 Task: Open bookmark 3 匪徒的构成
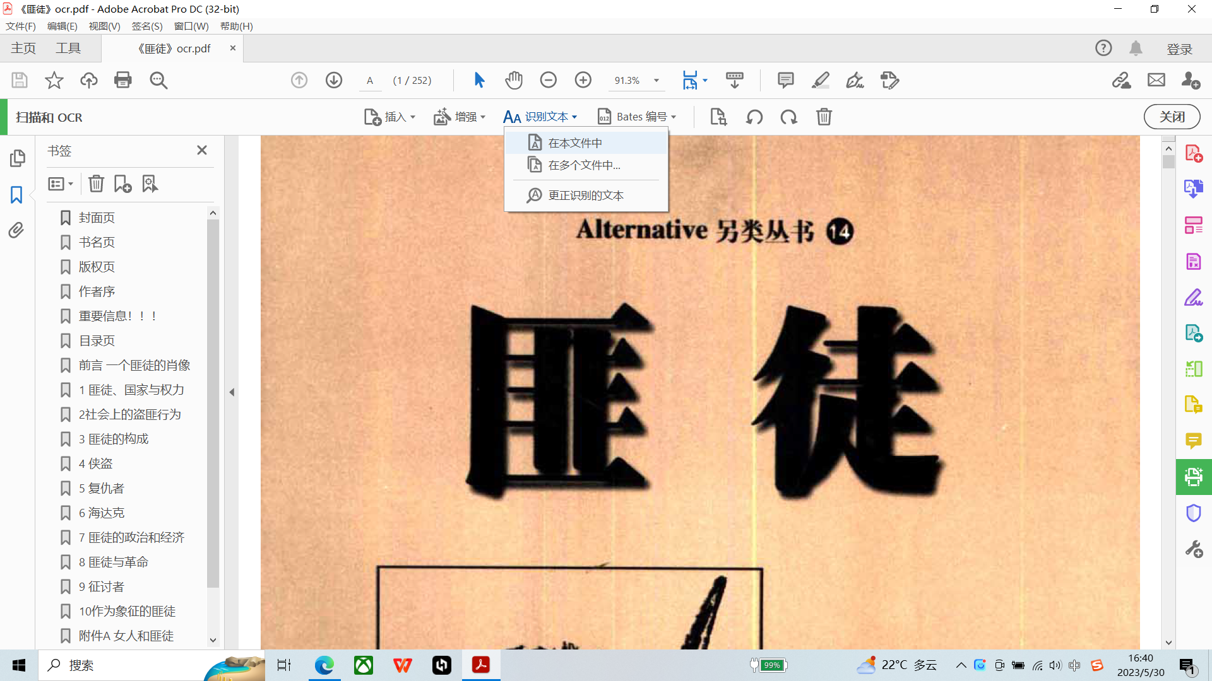[114, 439]
